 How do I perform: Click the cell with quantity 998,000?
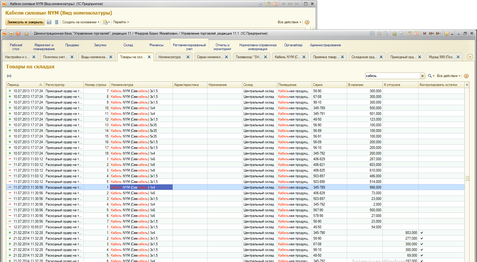click(x=365, y=187)
